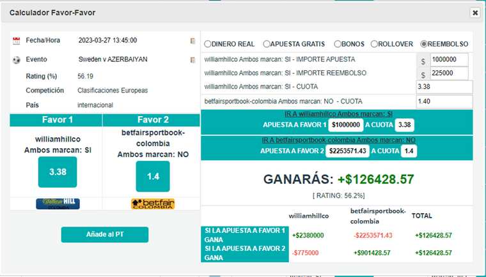Click the -$2253571.43 result cell
The width and height of the screenshot is (486, 277).
[x=373, y=236]
